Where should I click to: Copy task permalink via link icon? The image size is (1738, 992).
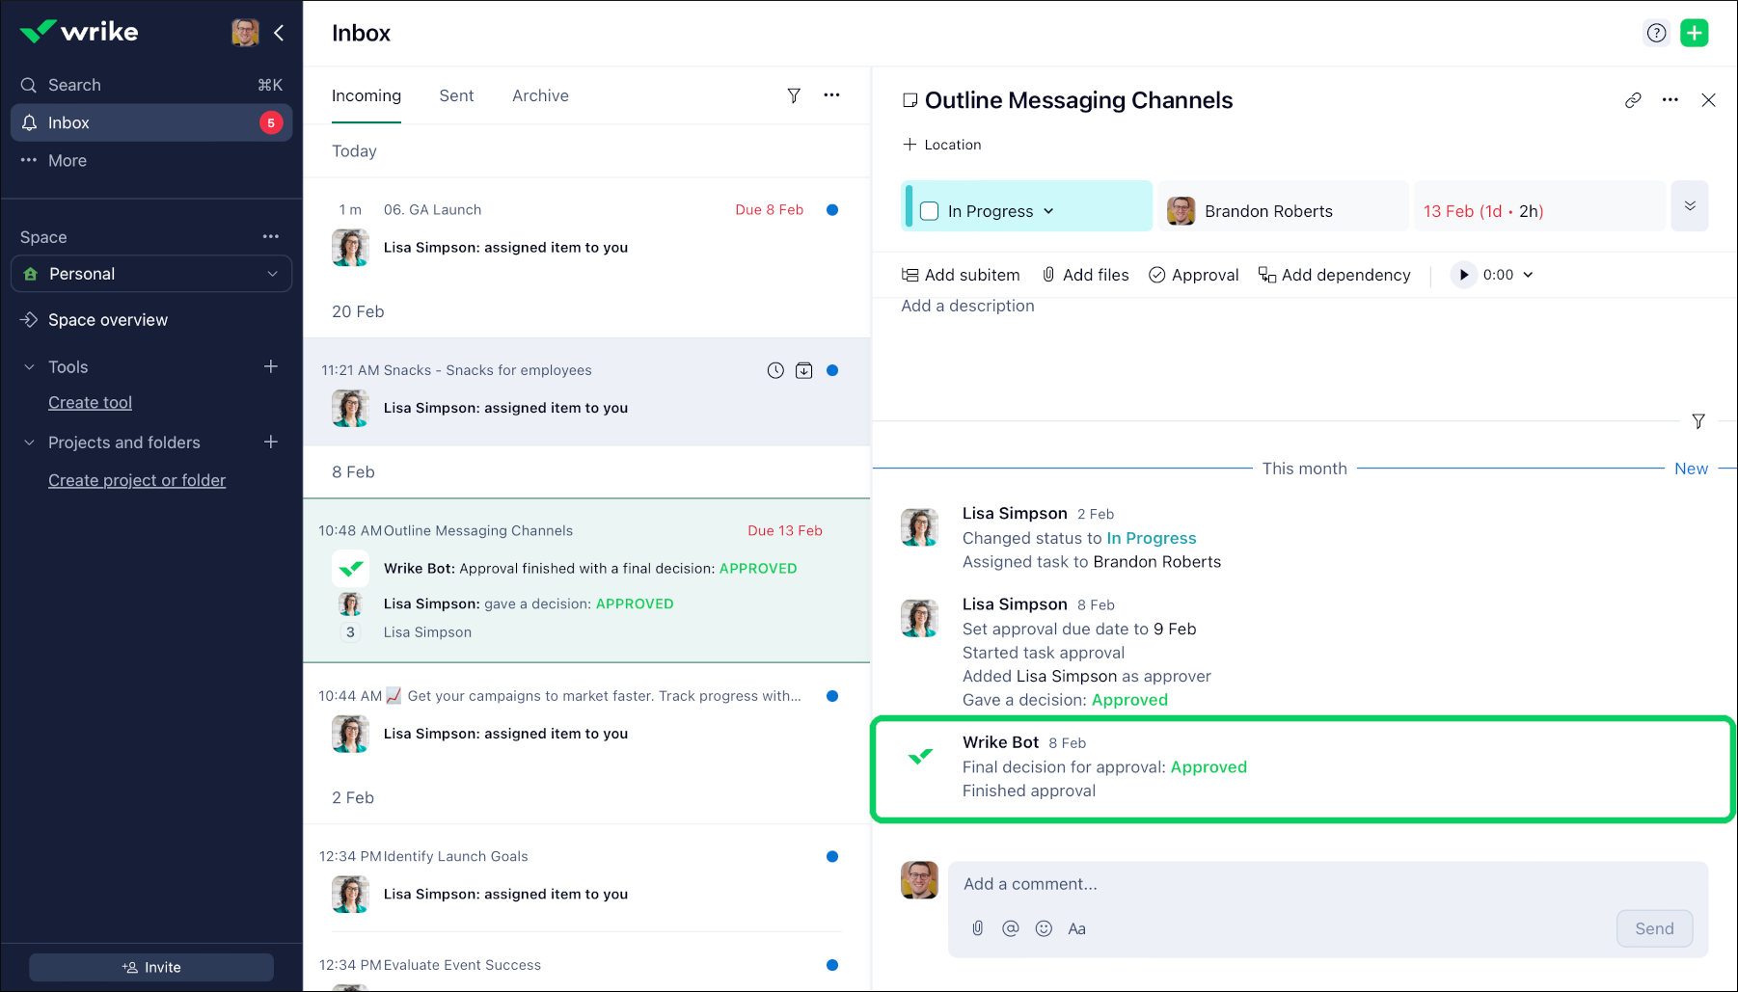pyautogui.click(x=1632, y=100)
